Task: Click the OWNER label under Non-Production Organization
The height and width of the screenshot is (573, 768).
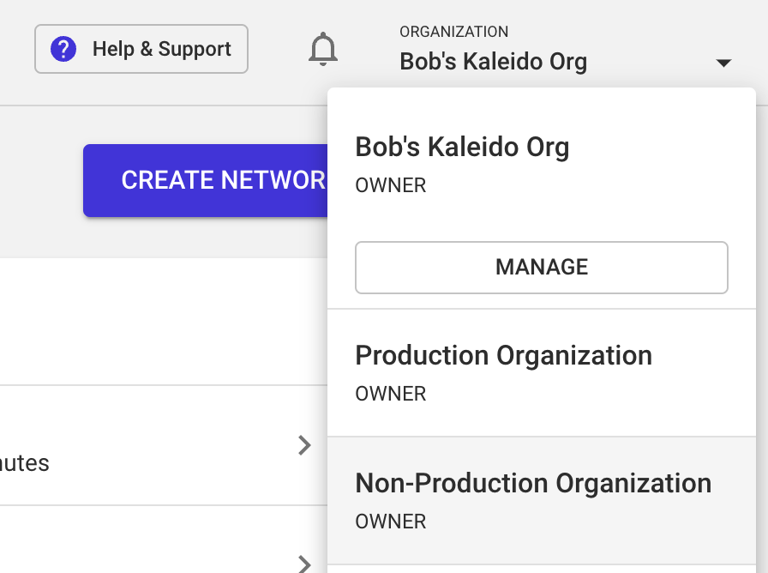Action: click(x=390, y=522)
